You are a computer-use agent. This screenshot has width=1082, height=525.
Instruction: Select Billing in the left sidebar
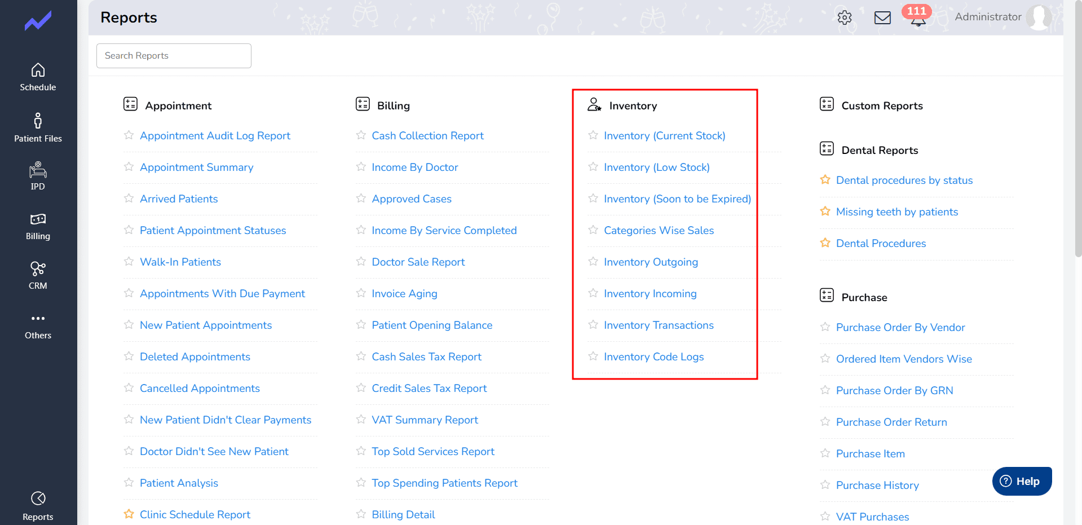[38, 226]
